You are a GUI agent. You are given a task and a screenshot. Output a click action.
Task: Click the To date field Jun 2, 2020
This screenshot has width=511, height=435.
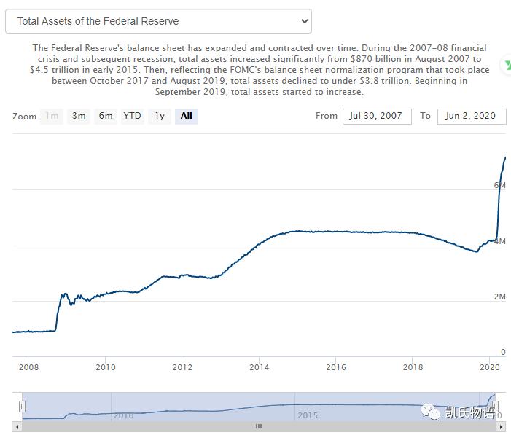point(472,116)
